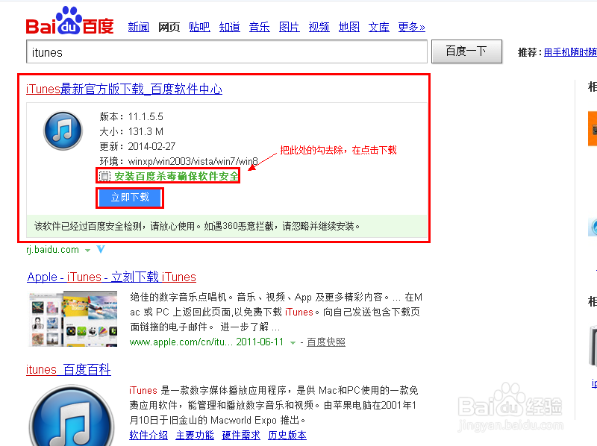Click the 大小: 131.3 M text

coord(131,132)
